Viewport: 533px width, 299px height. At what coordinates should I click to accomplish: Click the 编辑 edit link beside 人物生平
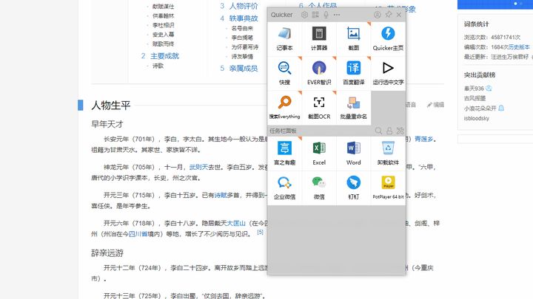[x=435, y=105]
